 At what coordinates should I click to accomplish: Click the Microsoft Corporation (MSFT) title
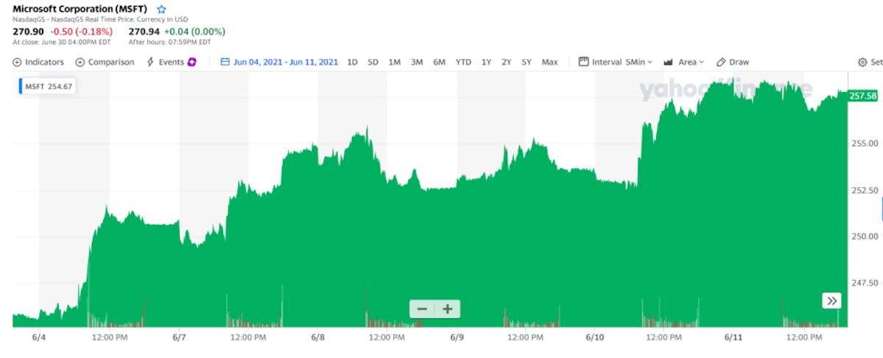(80, 9)
